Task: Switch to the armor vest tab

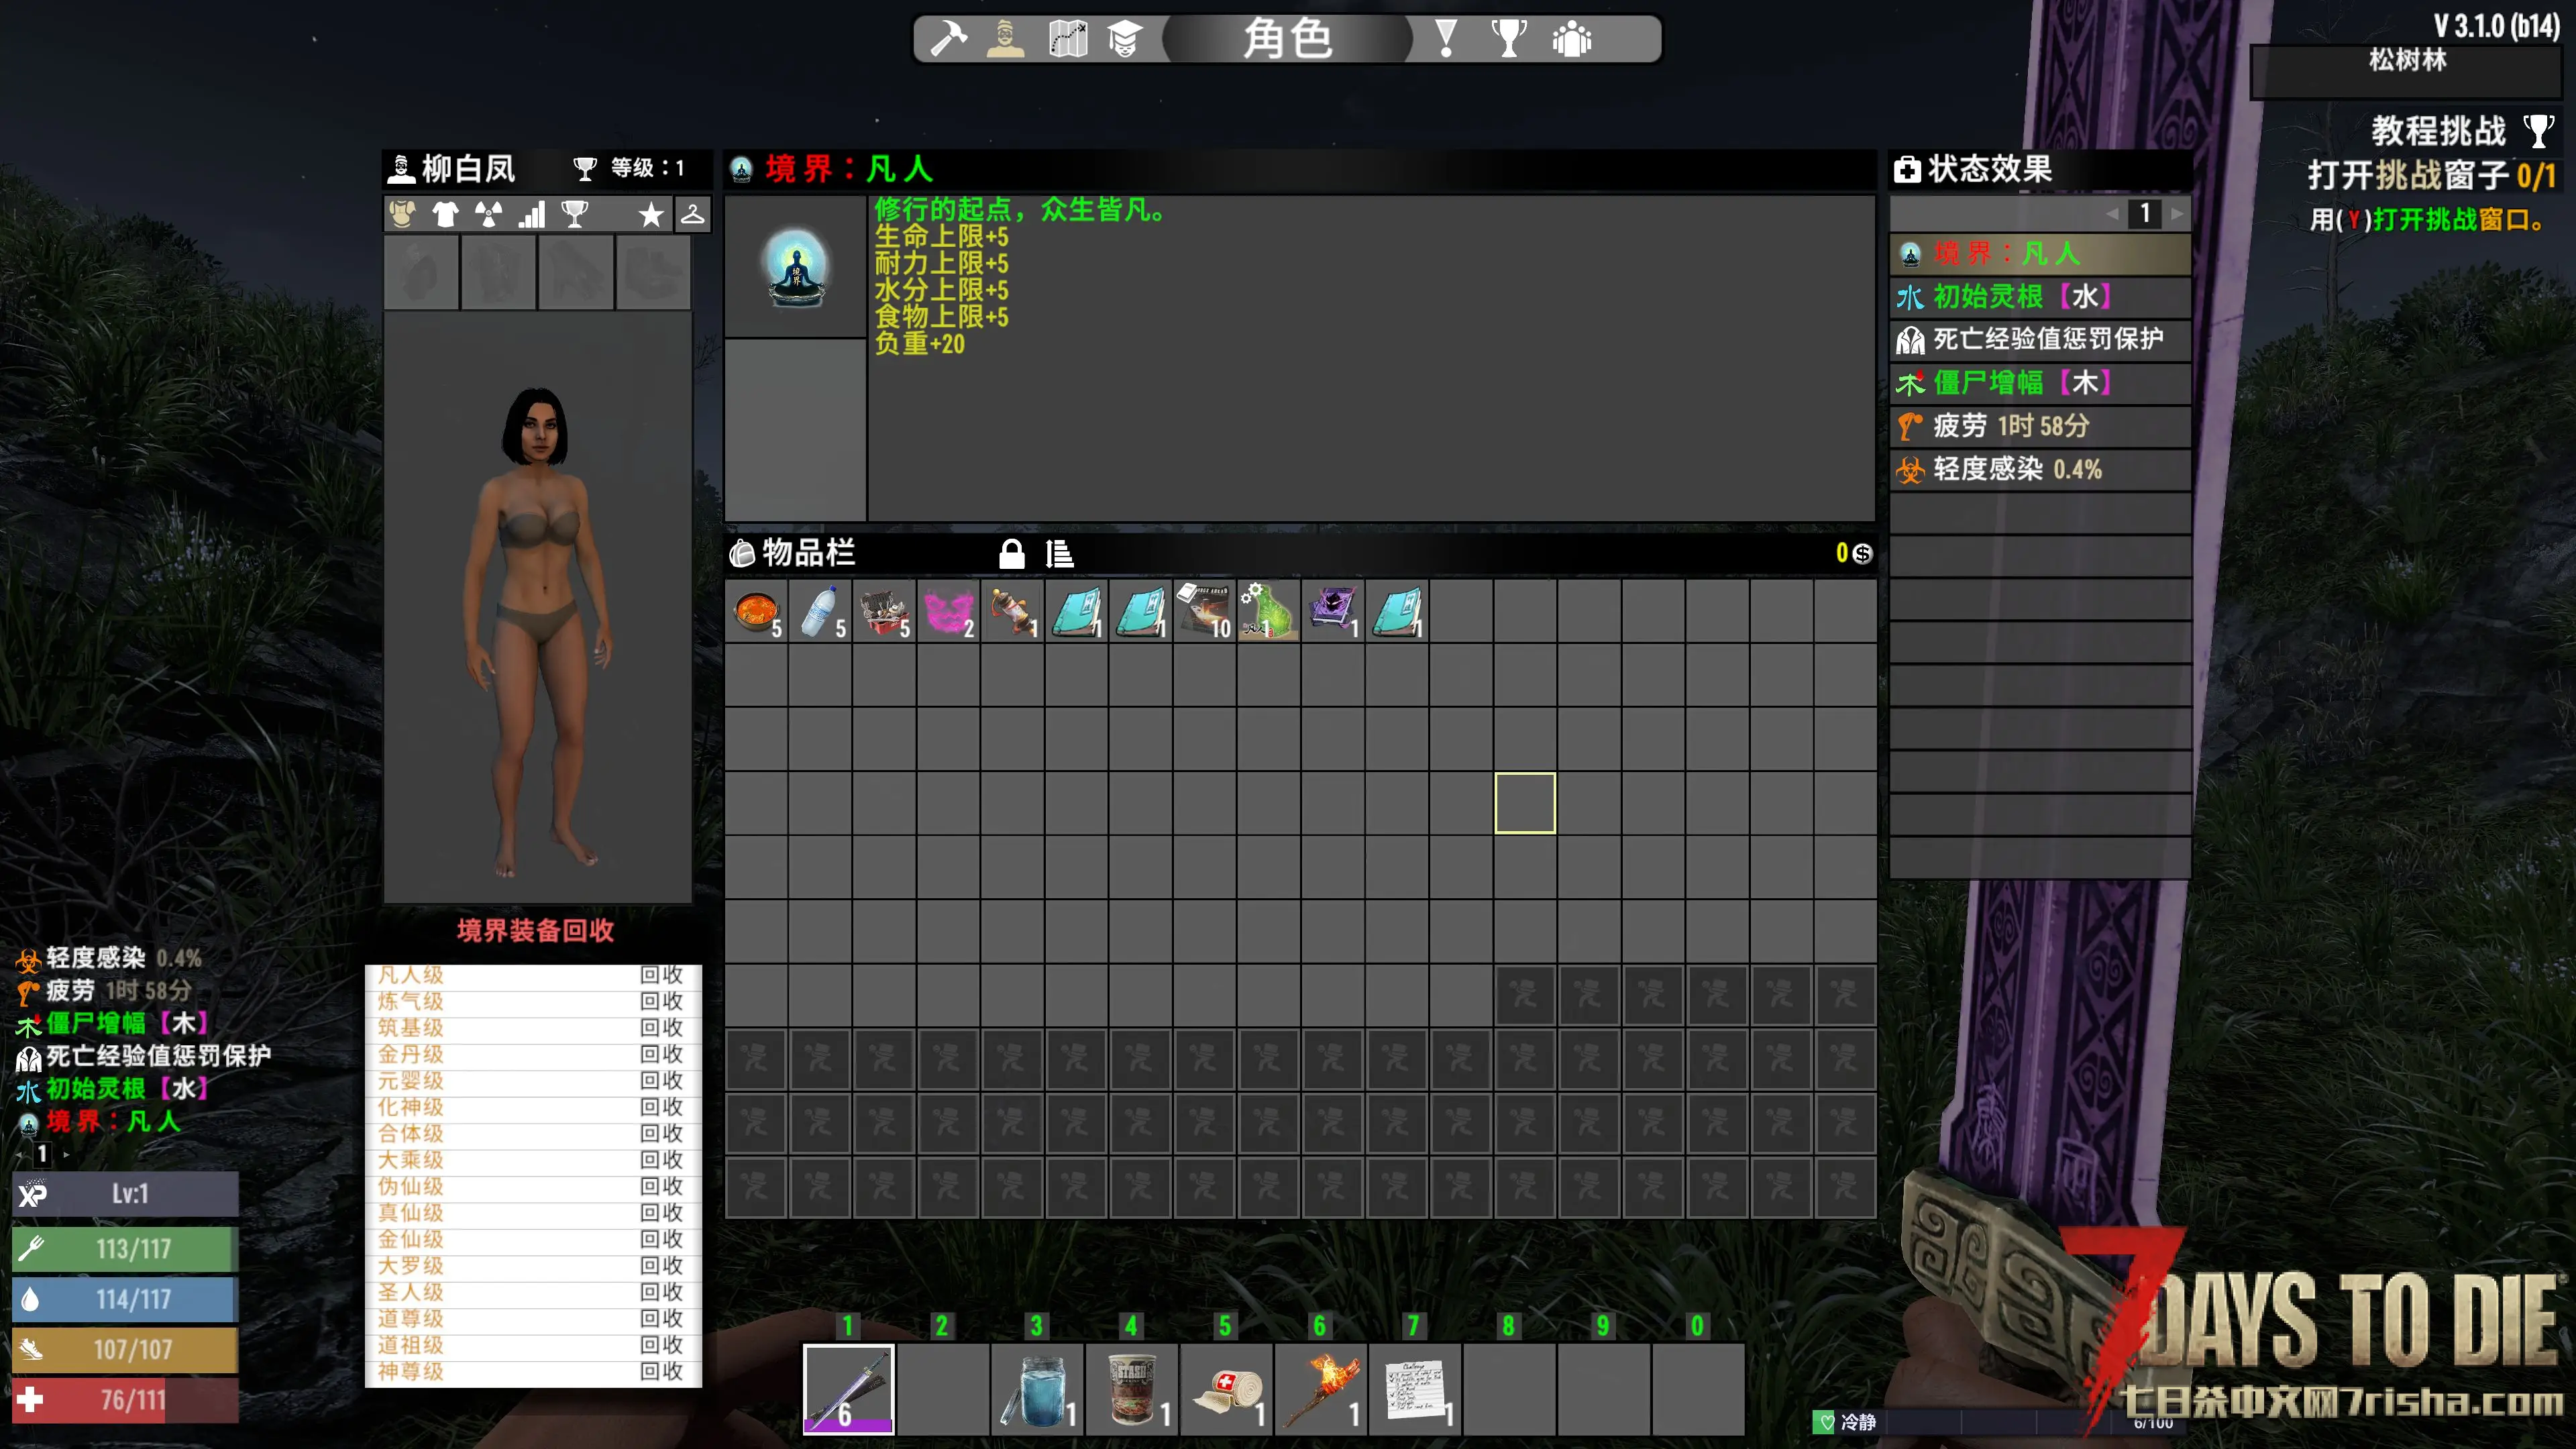Action: click(403, 214)
